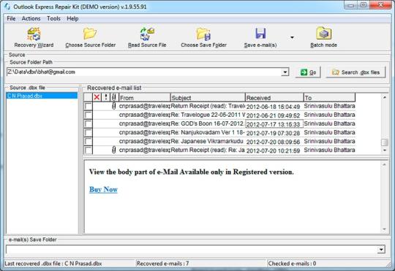Check the Nanjukovadam e-mail checkbox
This screenshot has height=271, width=395.
[x=89, y=133]
